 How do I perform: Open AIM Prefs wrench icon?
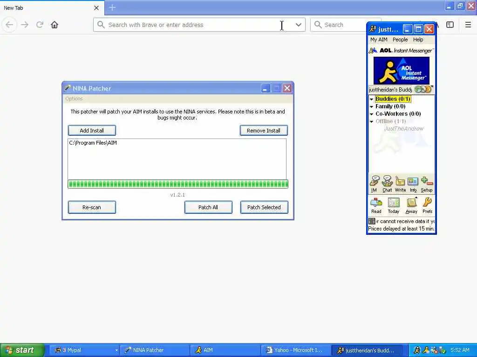tap(428, 205)
